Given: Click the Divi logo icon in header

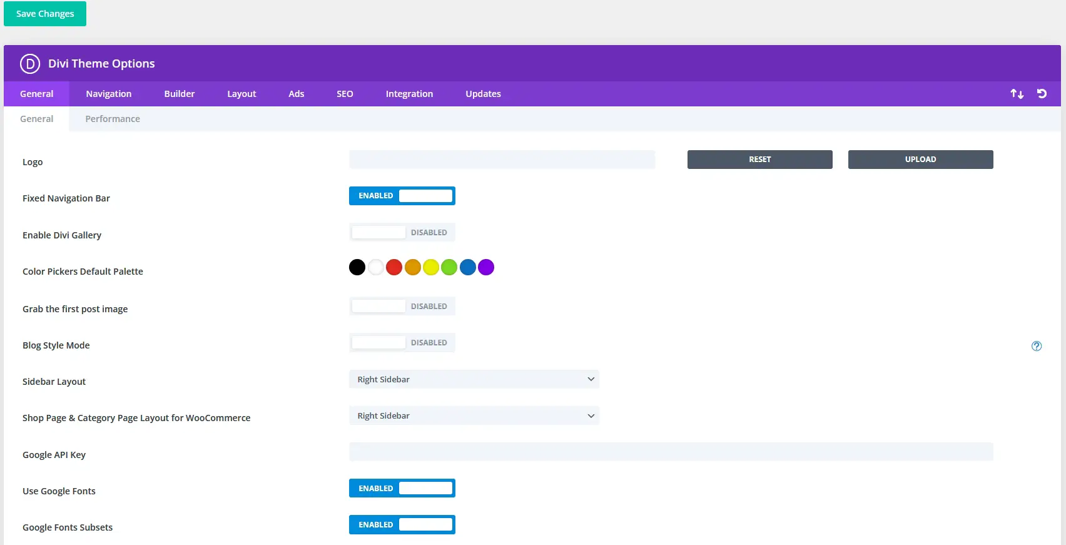Looking at the screenshot, I should 30,64.
